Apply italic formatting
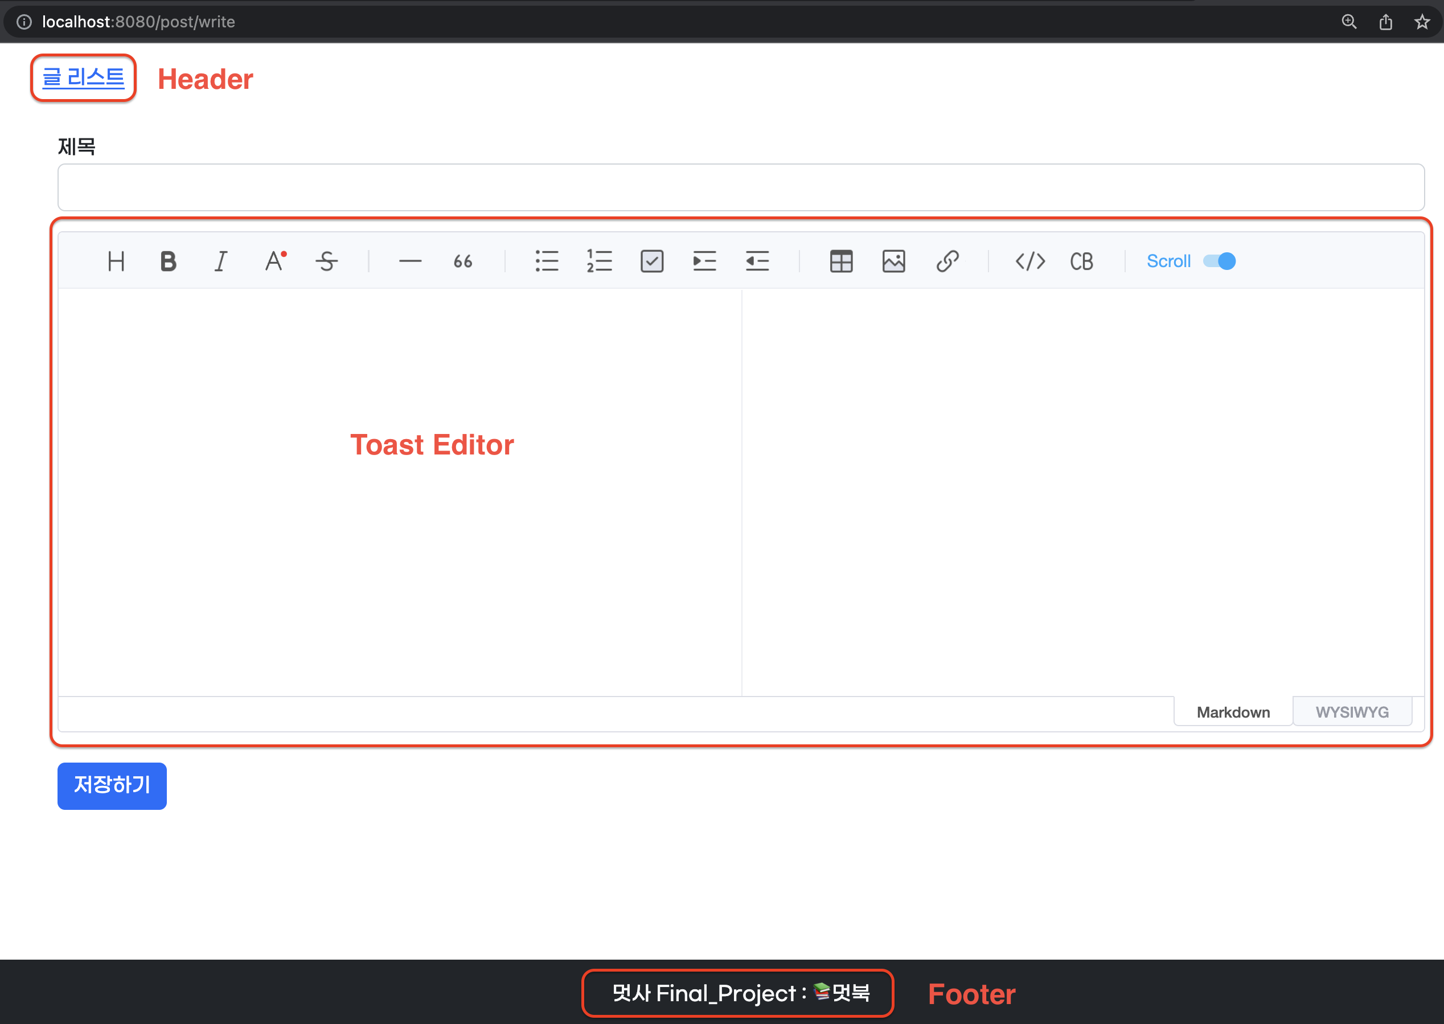Viewport: 1444px width, 1024px height. 220,261
